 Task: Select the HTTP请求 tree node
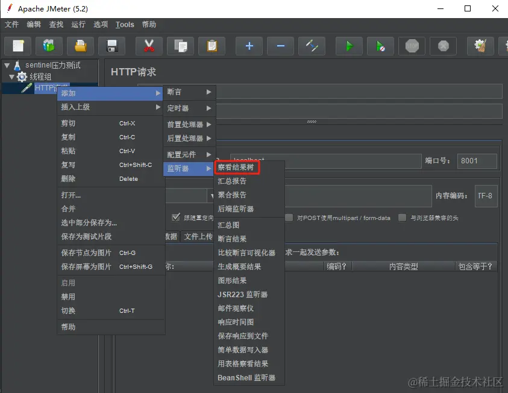[45, 88]
